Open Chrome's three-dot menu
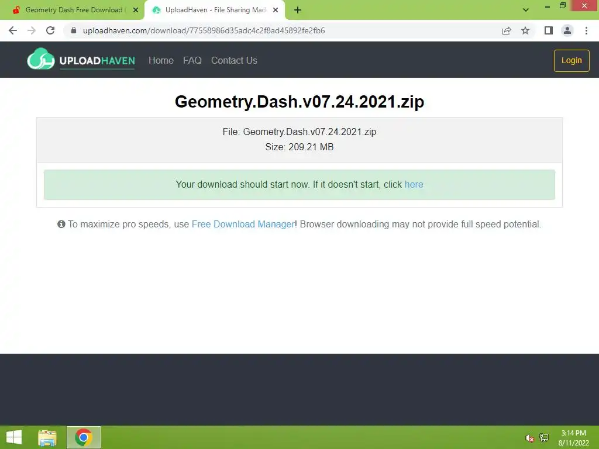Screen dimensions: 599x449 point(586,30)
